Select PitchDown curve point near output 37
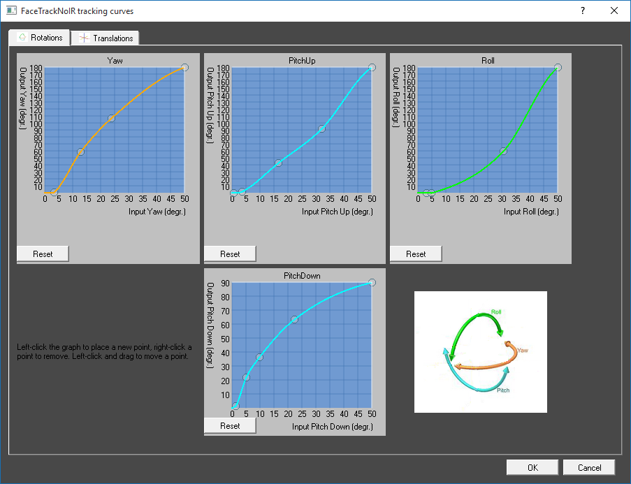 259,357
